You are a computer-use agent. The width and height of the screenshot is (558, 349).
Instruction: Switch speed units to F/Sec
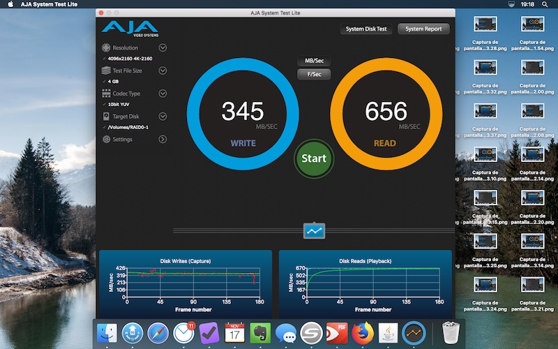point(314,74)
